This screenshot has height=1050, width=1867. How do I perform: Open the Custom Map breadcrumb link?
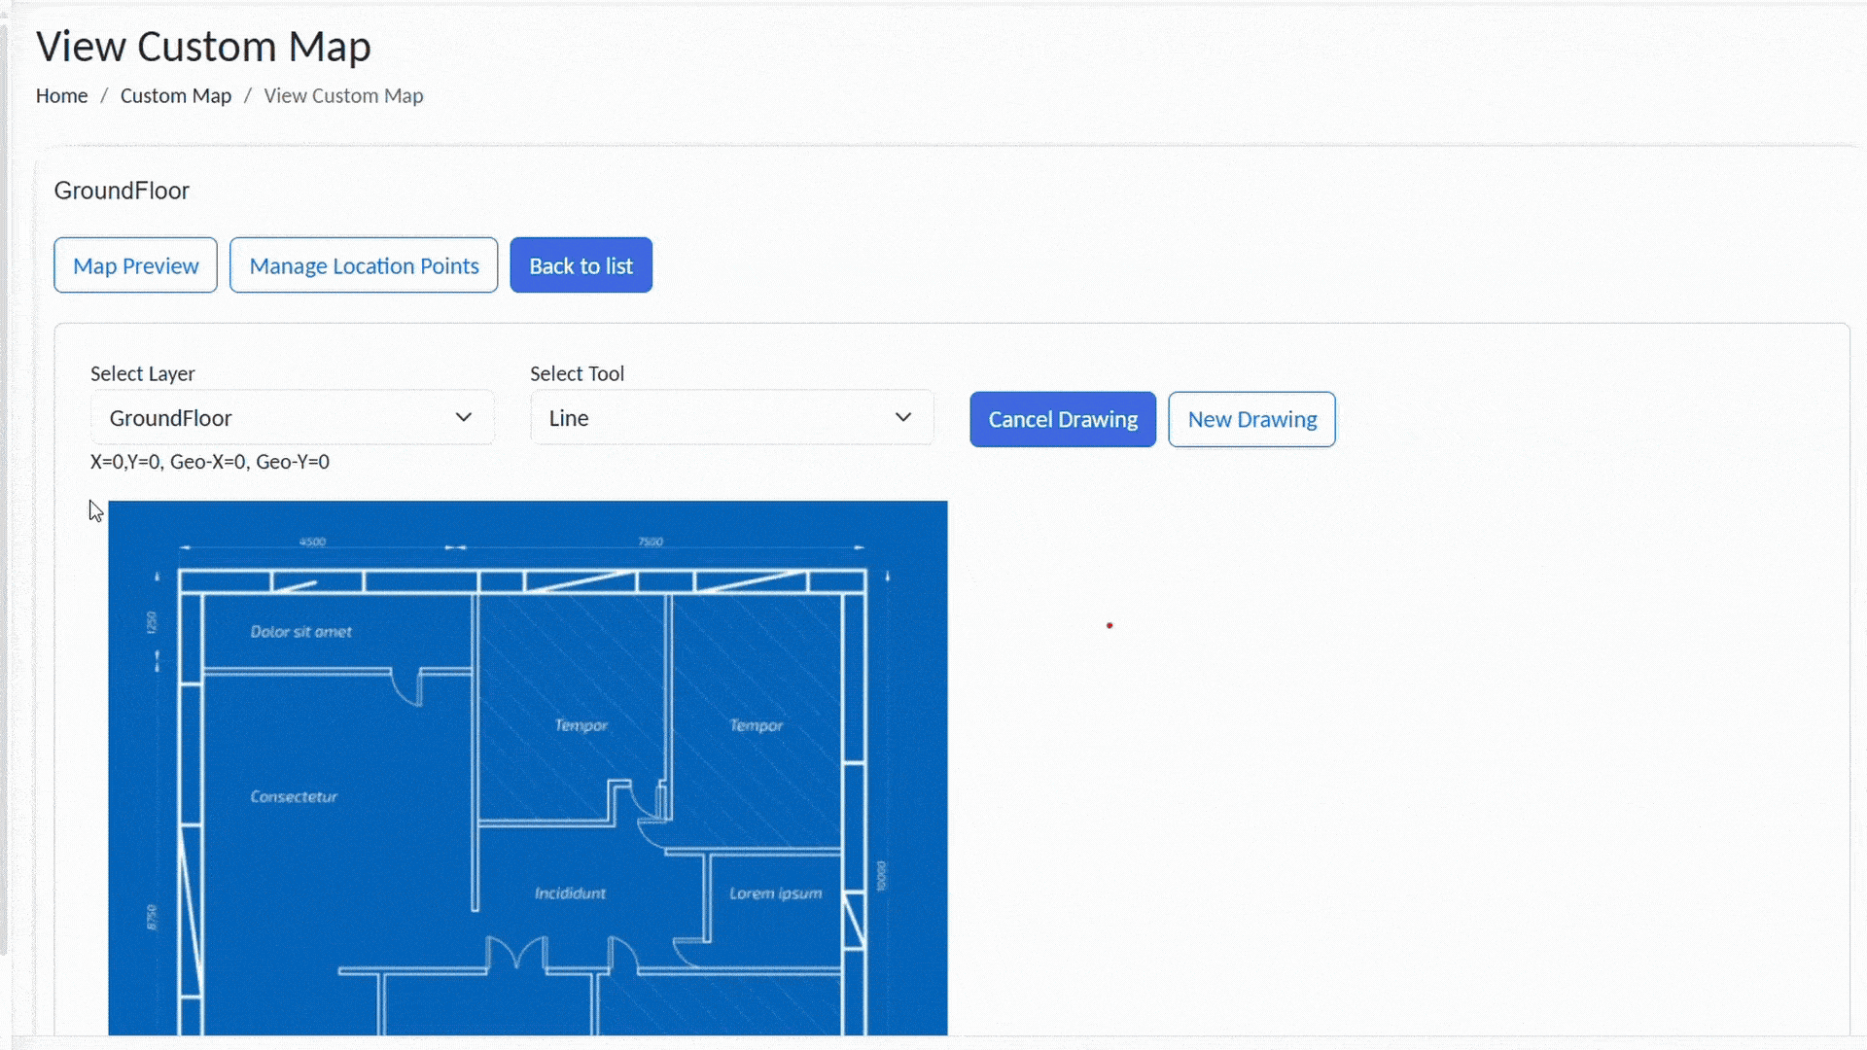pyautogui.click(x=176, y=95)
